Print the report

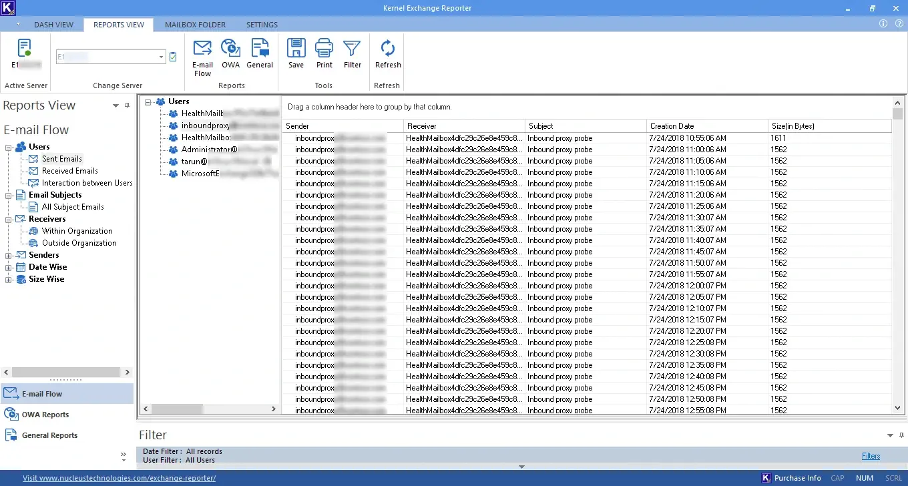(324, 54)
